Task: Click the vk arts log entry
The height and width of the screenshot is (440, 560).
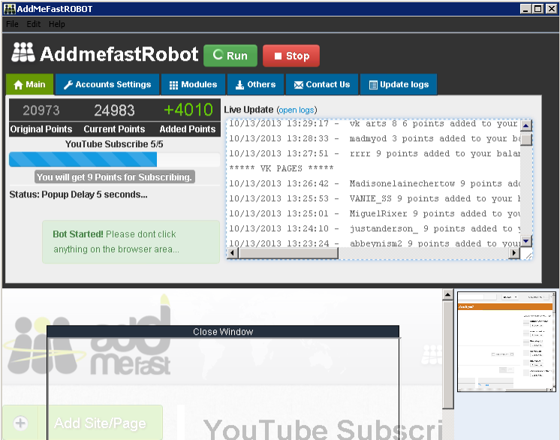Action: click(375, 124)
